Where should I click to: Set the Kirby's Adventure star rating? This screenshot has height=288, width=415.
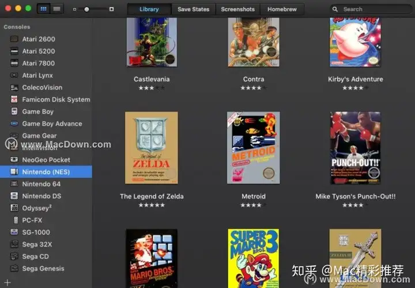355,88
